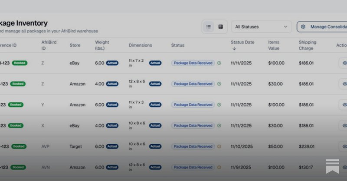Click Package Data Received in the eBay Z row
The height and width of the screenshot is (181, 347).
point(193,63)
